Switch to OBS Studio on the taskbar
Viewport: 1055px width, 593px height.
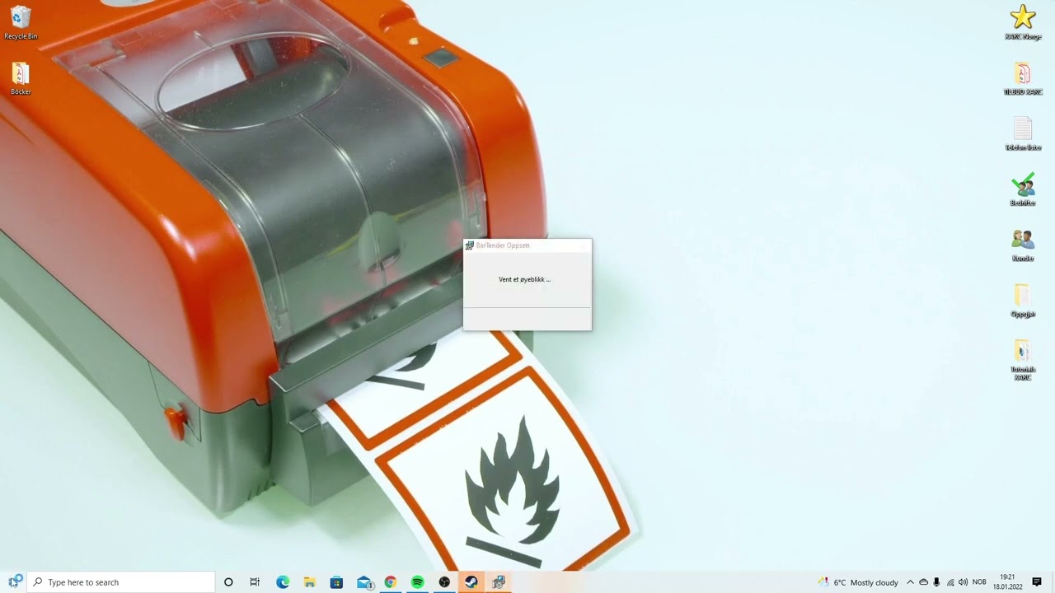444,582
